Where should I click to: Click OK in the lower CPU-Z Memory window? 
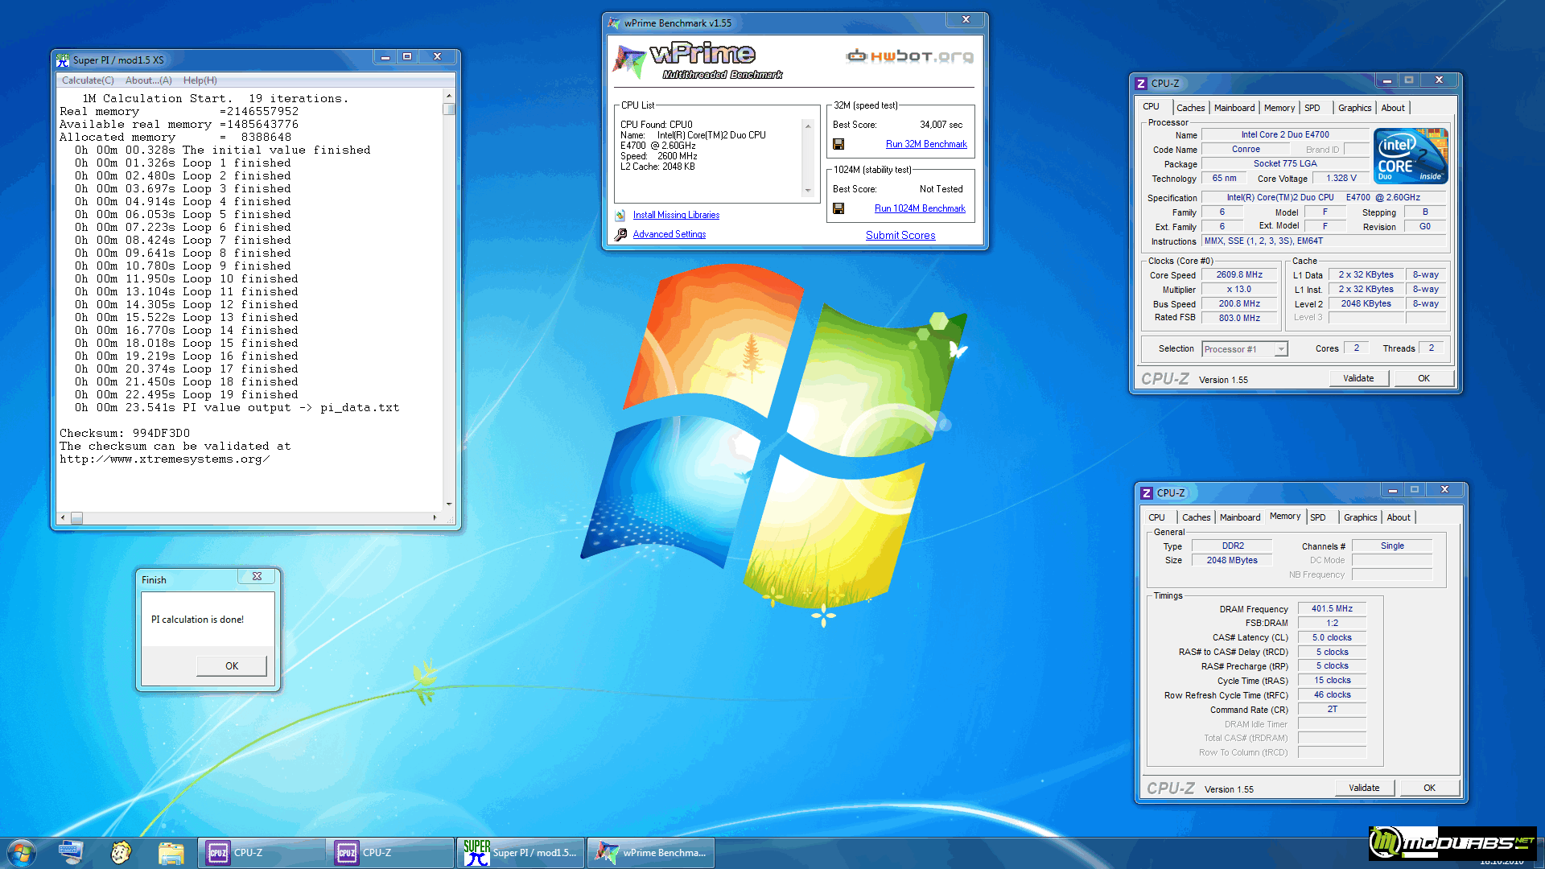[x=1429, y=788]
